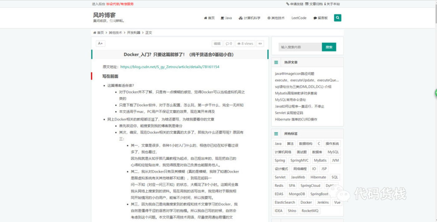The width and height of the screenshot is (437, 222).
Task: Open article Servlet 实现验证码
Action: click(x=289, y=113)
